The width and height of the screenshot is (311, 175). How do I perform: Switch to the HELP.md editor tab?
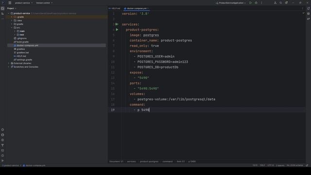(115, 8)
